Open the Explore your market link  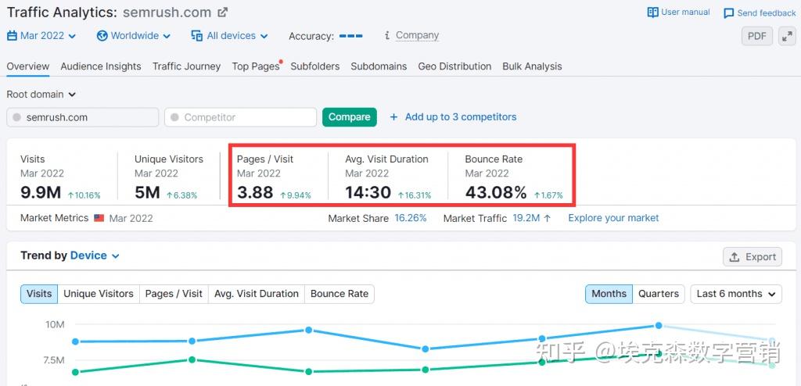(613, 218)
